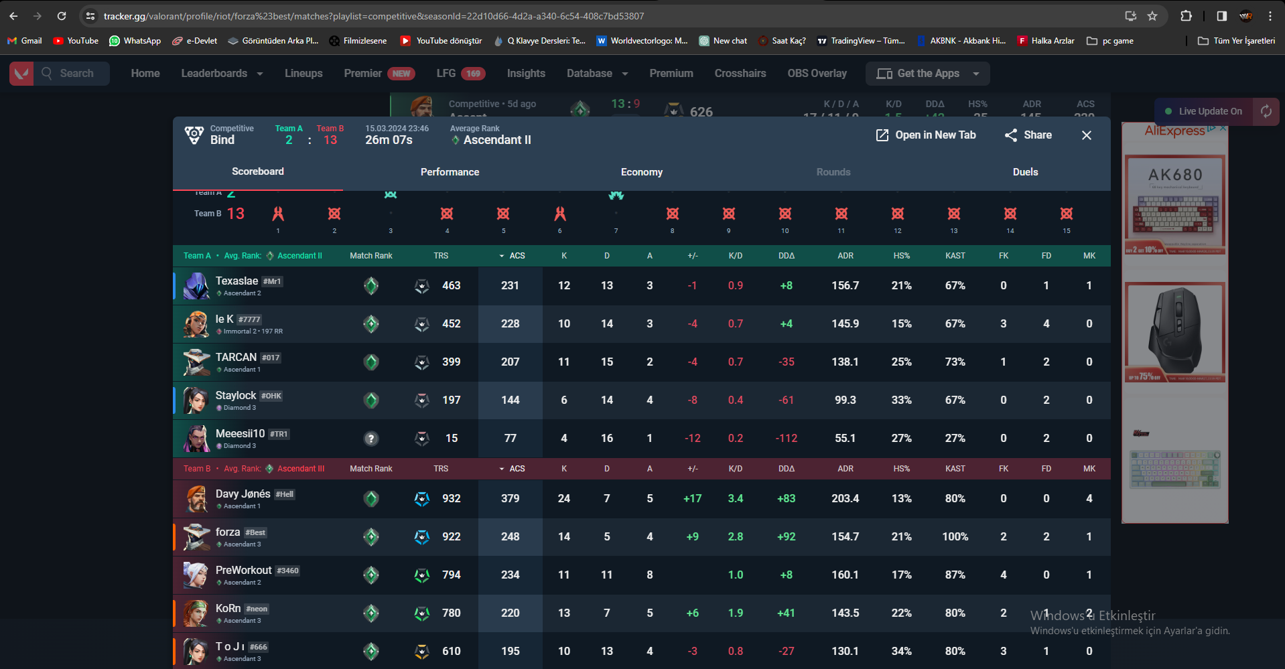
Task: Open match in new tab icon
Action: click(x=882, y=135)
